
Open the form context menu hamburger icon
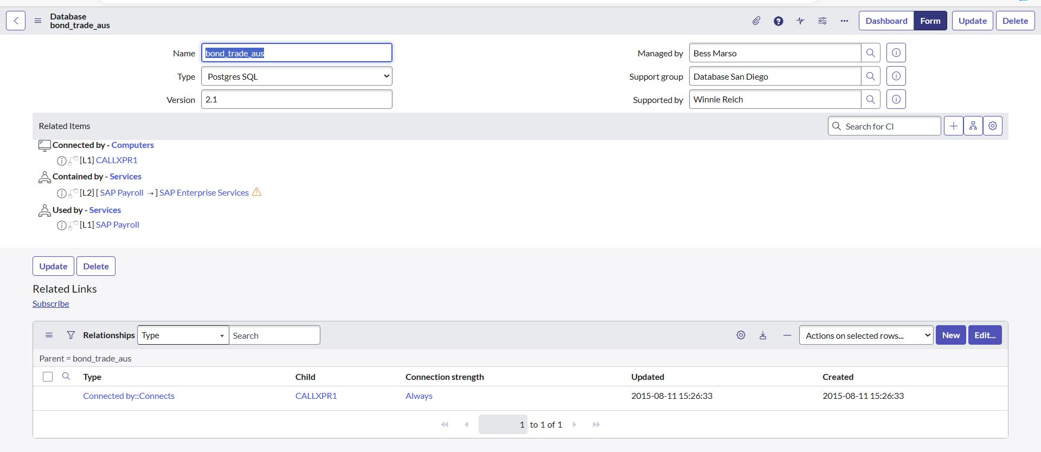coord(37,21)
